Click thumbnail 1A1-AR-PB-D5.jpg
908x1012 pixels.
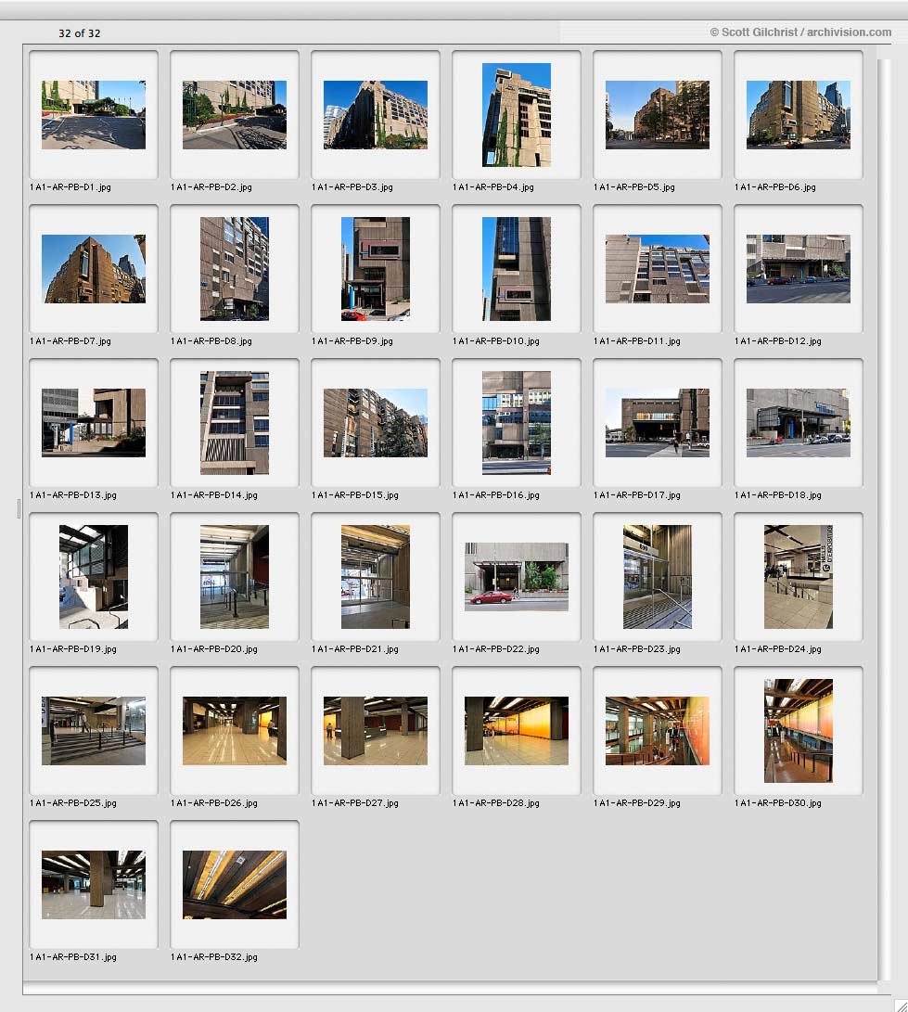pyautogui.click(x=657, y=115)
